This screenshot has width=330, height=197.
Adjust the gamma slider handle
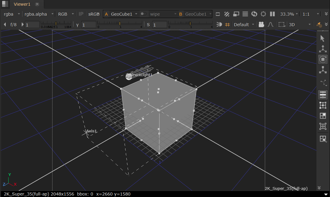coord(120,23)
